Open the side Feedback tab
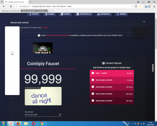This screenshot has width=157, height=126. tap(153, 68)
